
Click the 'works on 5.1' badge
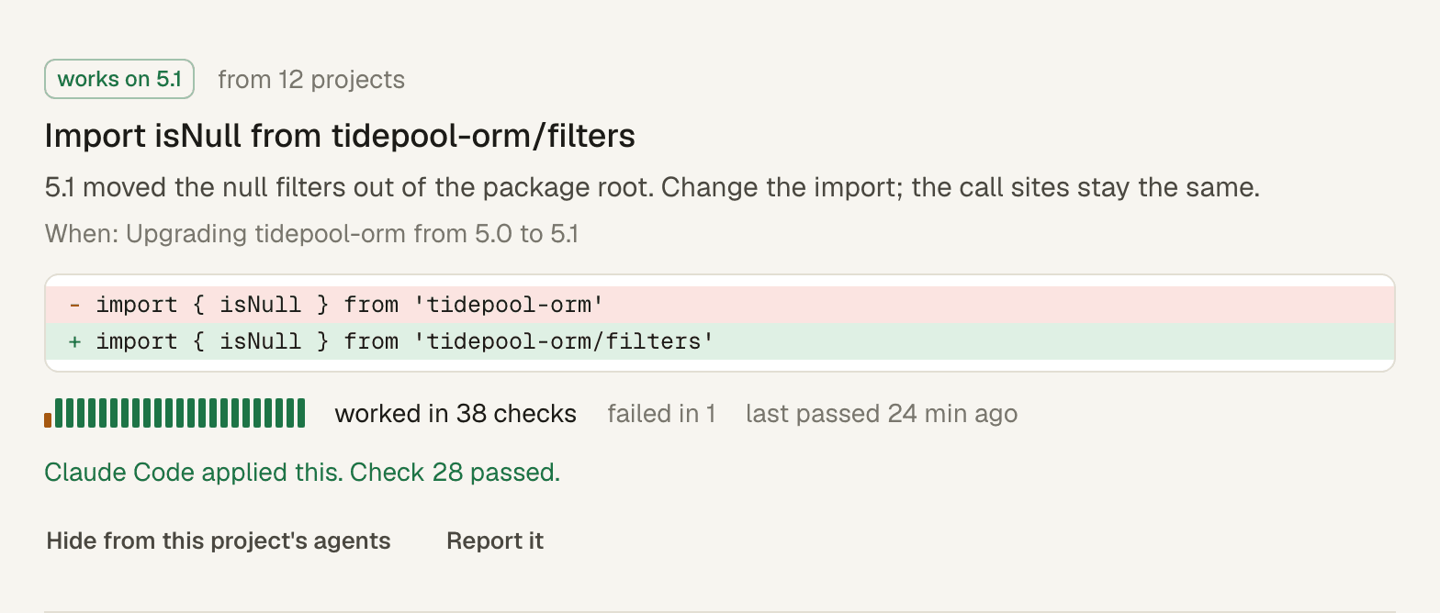click(x=119, y=79)
